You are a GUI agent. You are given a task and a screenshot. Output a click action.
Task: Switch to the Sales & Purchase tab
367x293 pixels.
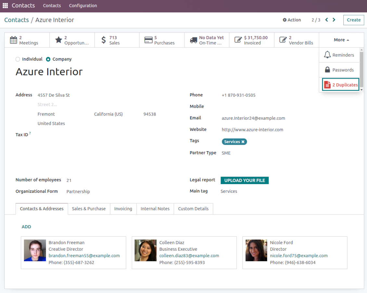pyautogui.click(x=89, y=209)
